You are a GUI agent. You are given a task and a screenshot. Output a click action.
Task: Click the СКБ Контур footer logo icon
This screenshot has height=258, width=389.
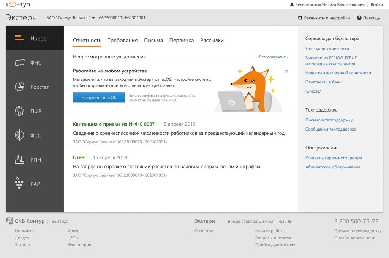[x=9, y=221]
